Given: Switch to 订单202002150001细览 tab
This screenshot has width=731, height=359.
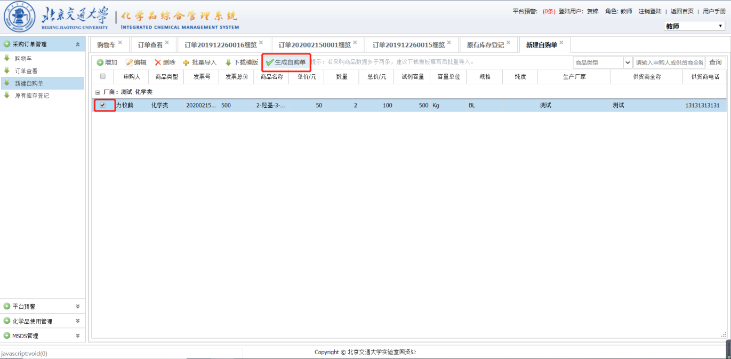Looking at the screenshot, I should pyautogui.click(x=315, y=45).
